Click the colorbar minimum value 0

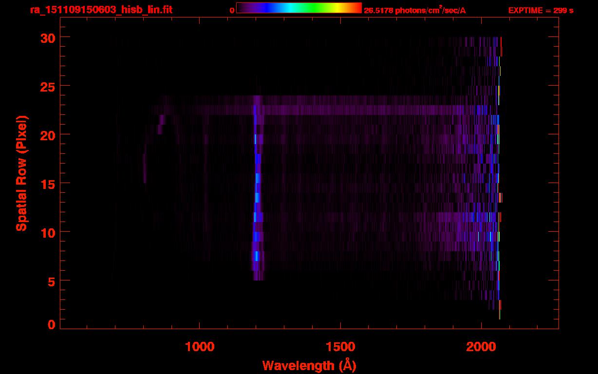point(232,10)
